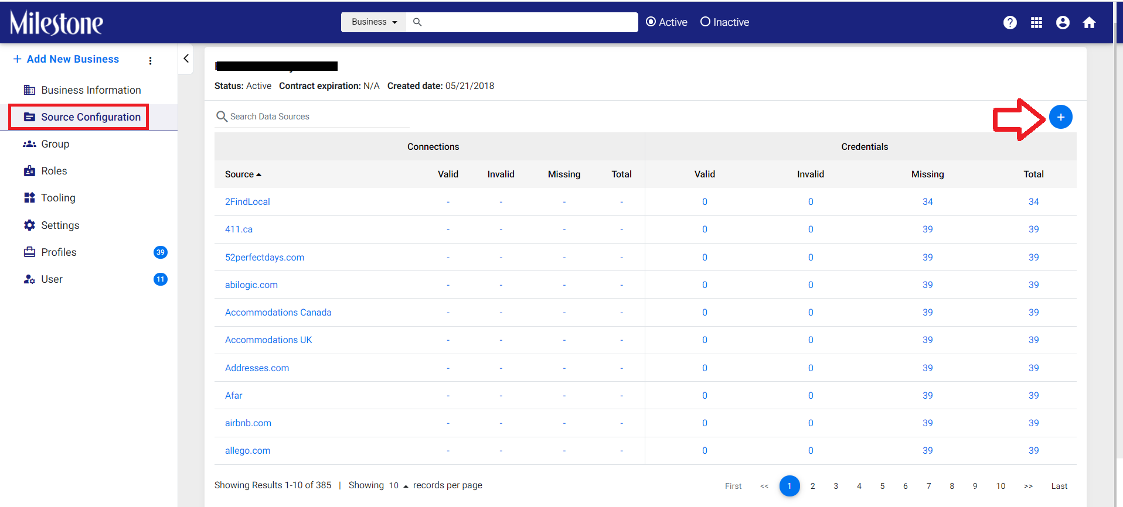
Task: Open the Accommodations Canada source link
Action: coord(278,313)
